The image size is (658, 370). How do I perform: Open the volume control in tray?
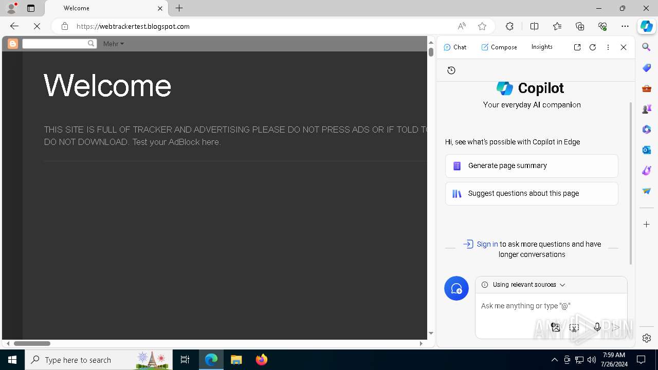[592, 360]
